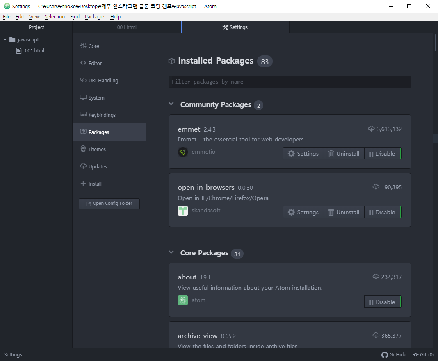Collapse the javascript project folder
Viewport: 438px width, 361px height.
[x=5, y=40]
